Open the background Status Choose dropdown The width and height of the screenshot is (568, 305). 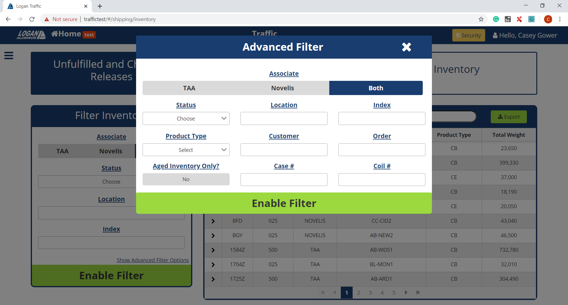click(x=87, y=182)
